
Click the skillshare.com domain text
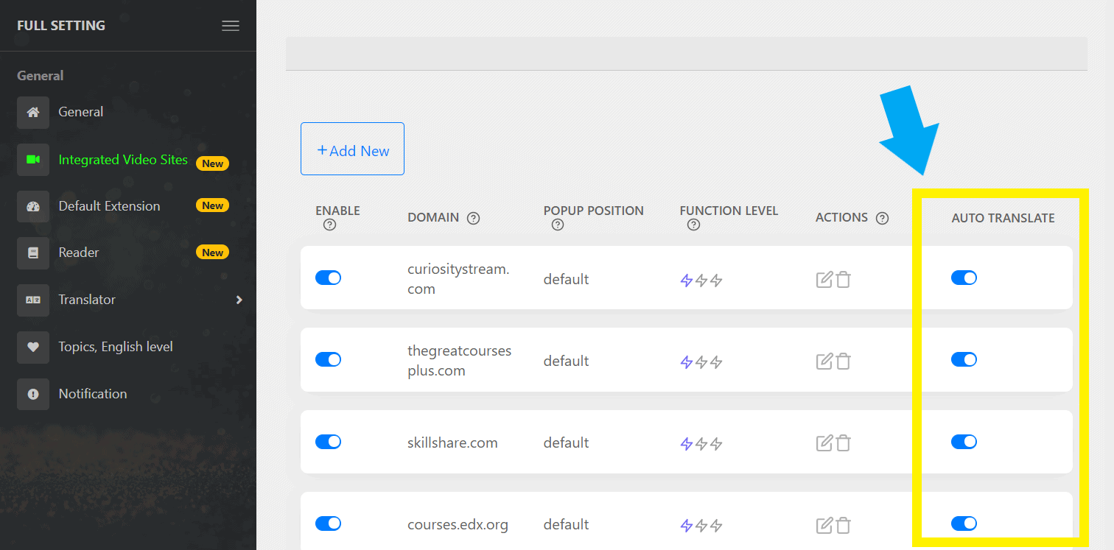tap(452, 443)
